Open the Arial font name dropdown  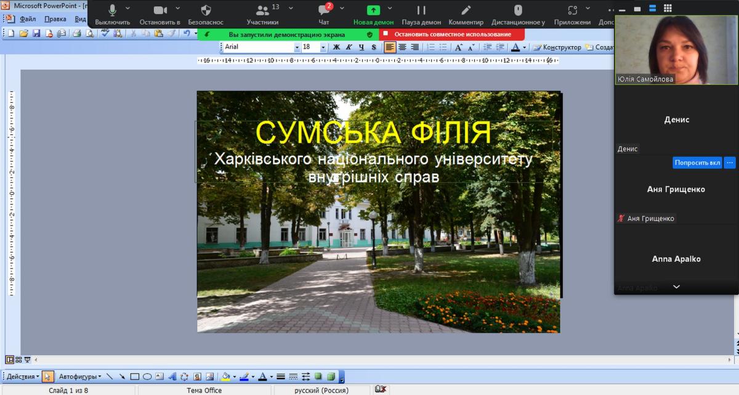(x=297, y=47)
